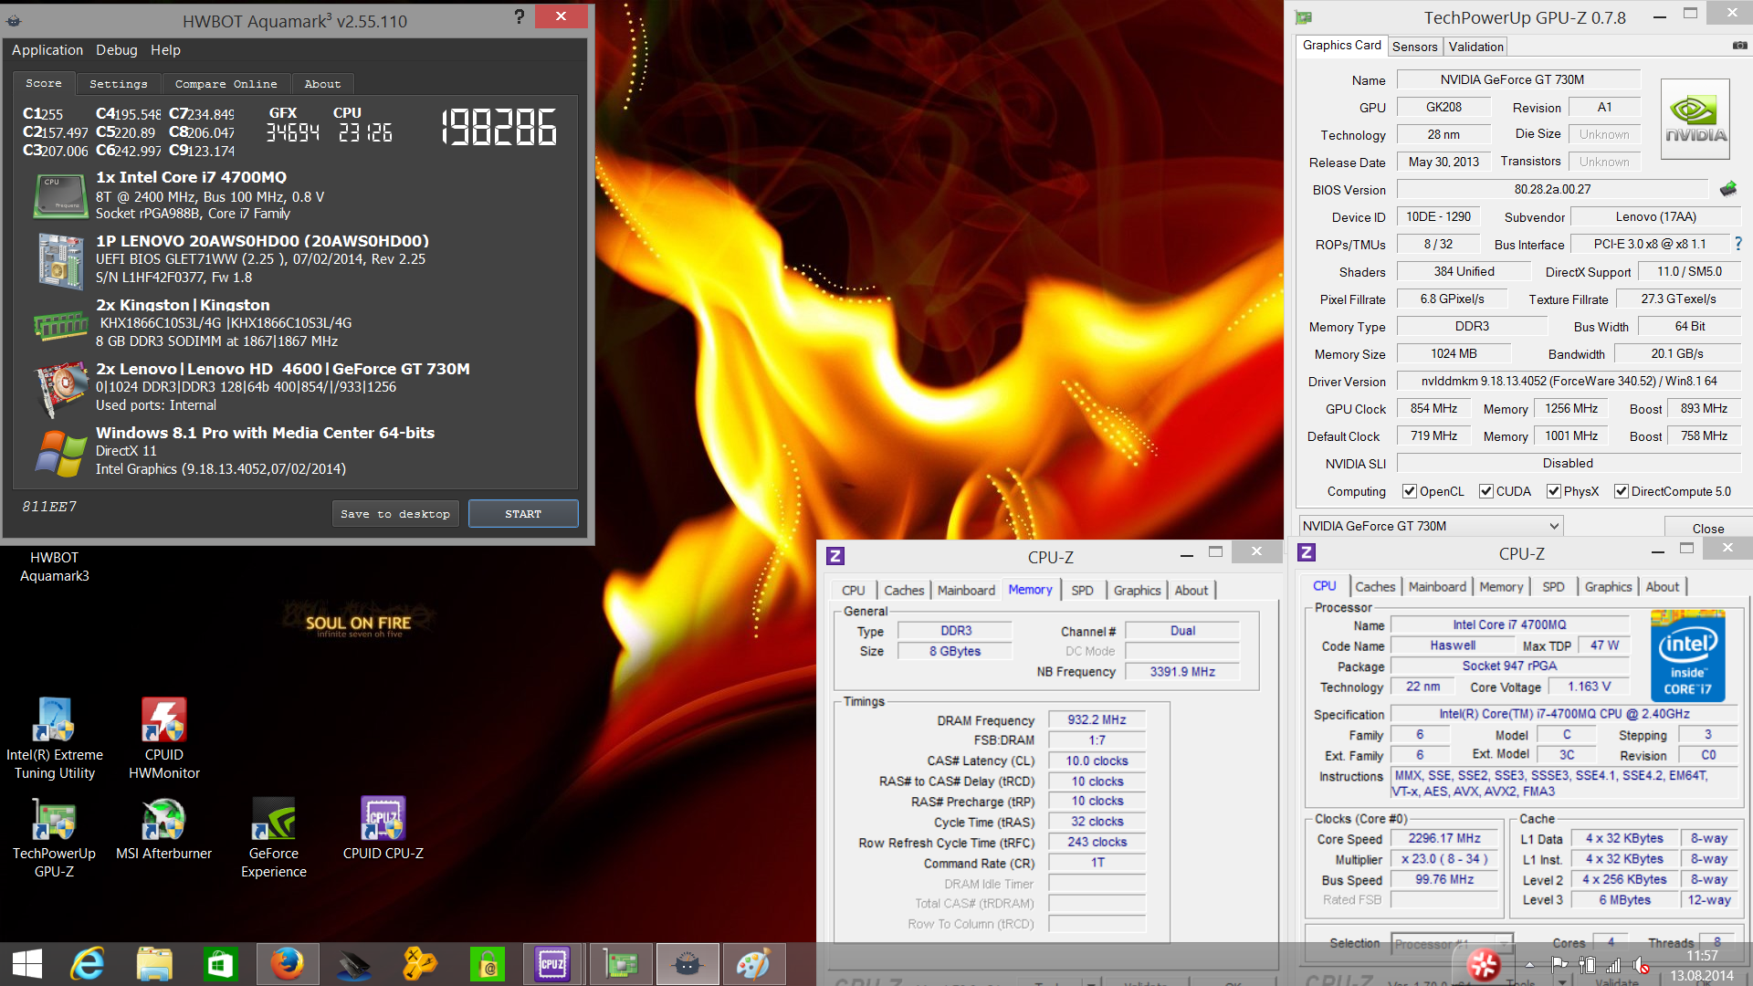Viewport: 1753px width, 986px height.
Task: Click the RAM stick icon beside Kingston entry
Action: (x=60, y=325)
